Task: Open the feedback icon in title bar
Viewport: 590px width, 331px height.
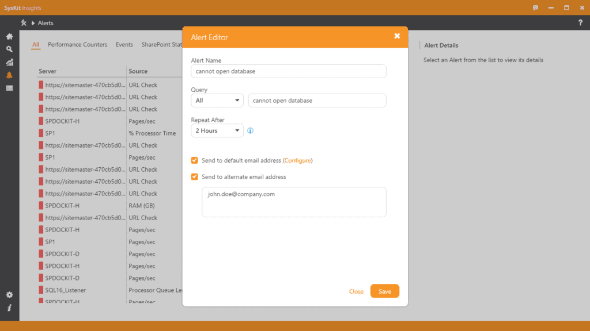Action: point(535,7)
